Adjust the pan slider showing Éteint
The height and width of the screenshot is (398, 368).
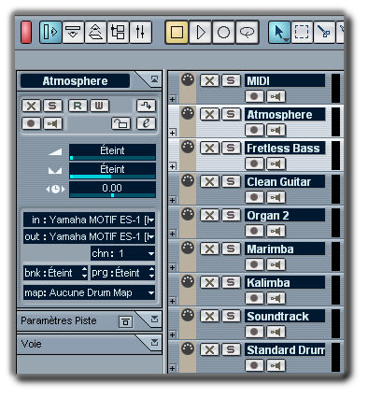coord(112,171)
